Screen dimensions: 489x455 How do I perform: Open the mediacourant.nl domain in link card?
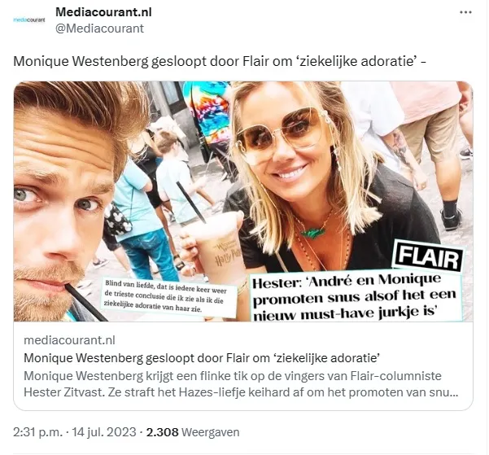point(69,340)
